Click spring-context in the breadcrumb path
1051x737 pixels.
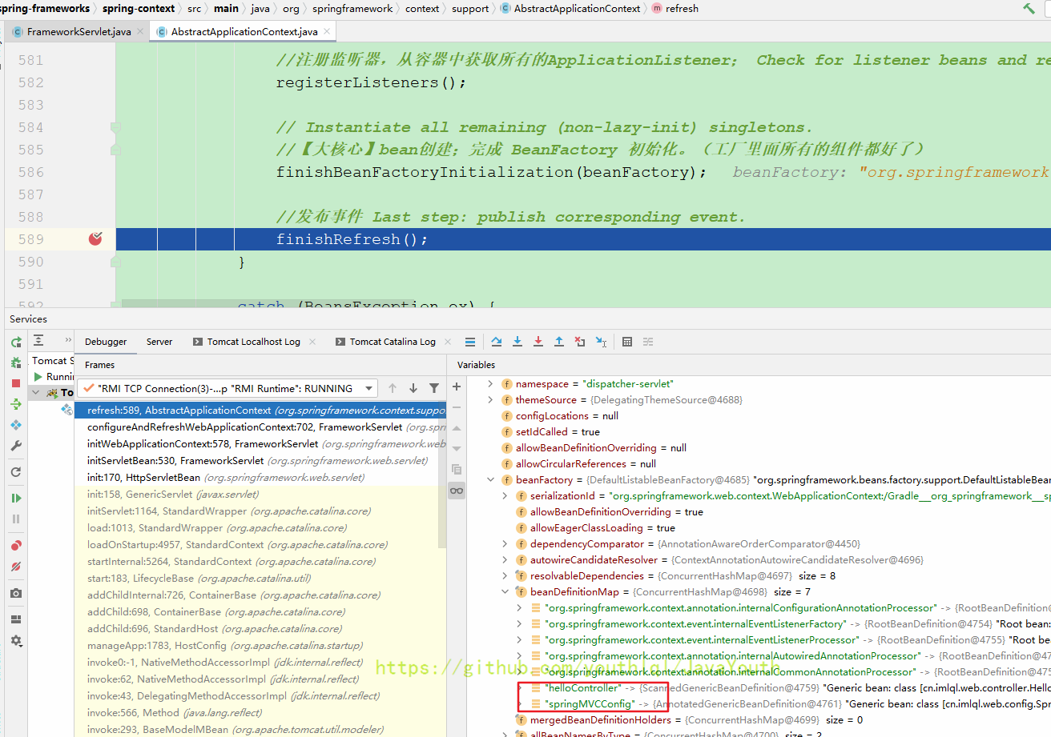click(139, 9)
